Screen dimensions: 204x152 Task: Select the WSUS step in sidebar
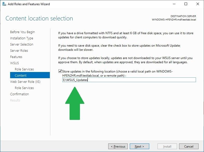click(15, 63)
